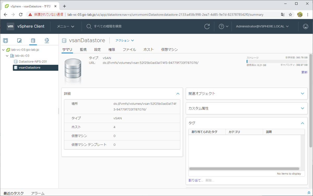
Task: Click the vSphere Client title text
Action: (31, 26)
